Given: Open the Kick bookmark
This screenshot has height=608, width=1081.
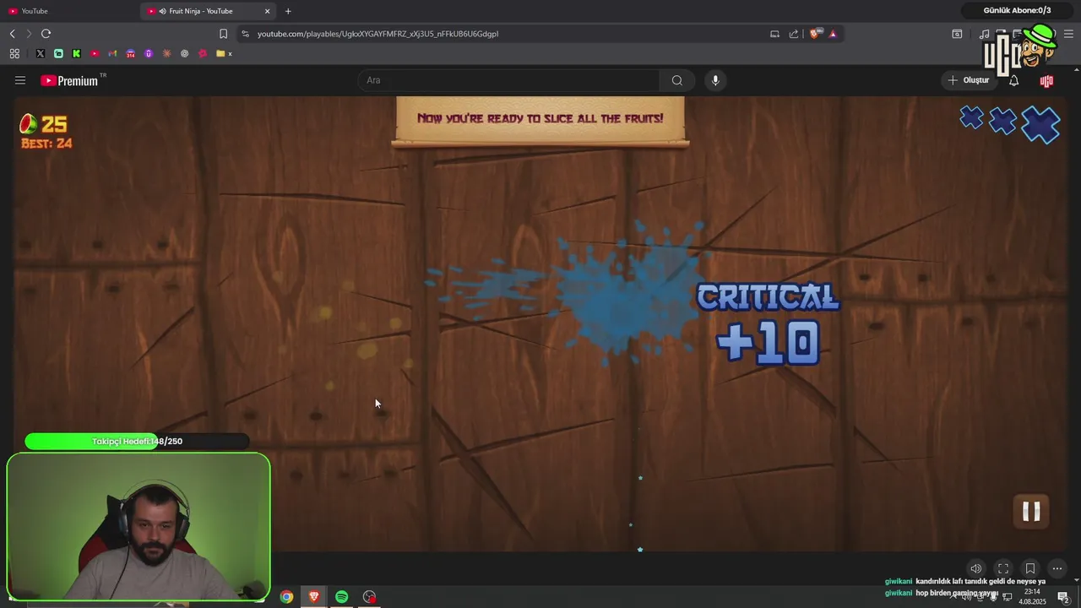Looking at the screenshot, I should [76, 53].
